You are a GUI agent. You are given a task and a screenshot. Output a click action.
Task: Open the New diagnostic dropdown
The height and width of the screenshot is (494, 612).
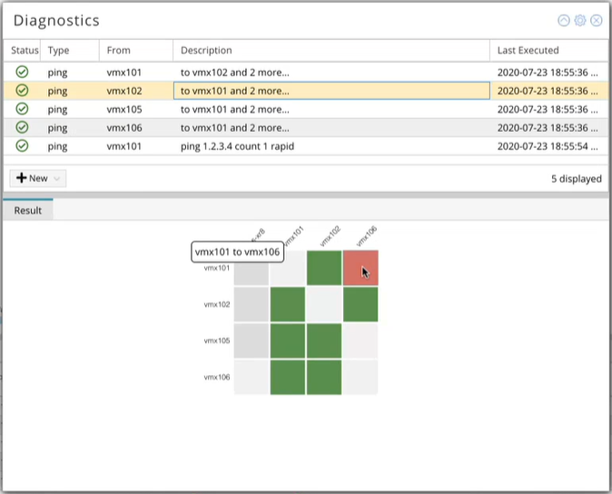pos(38,178)
